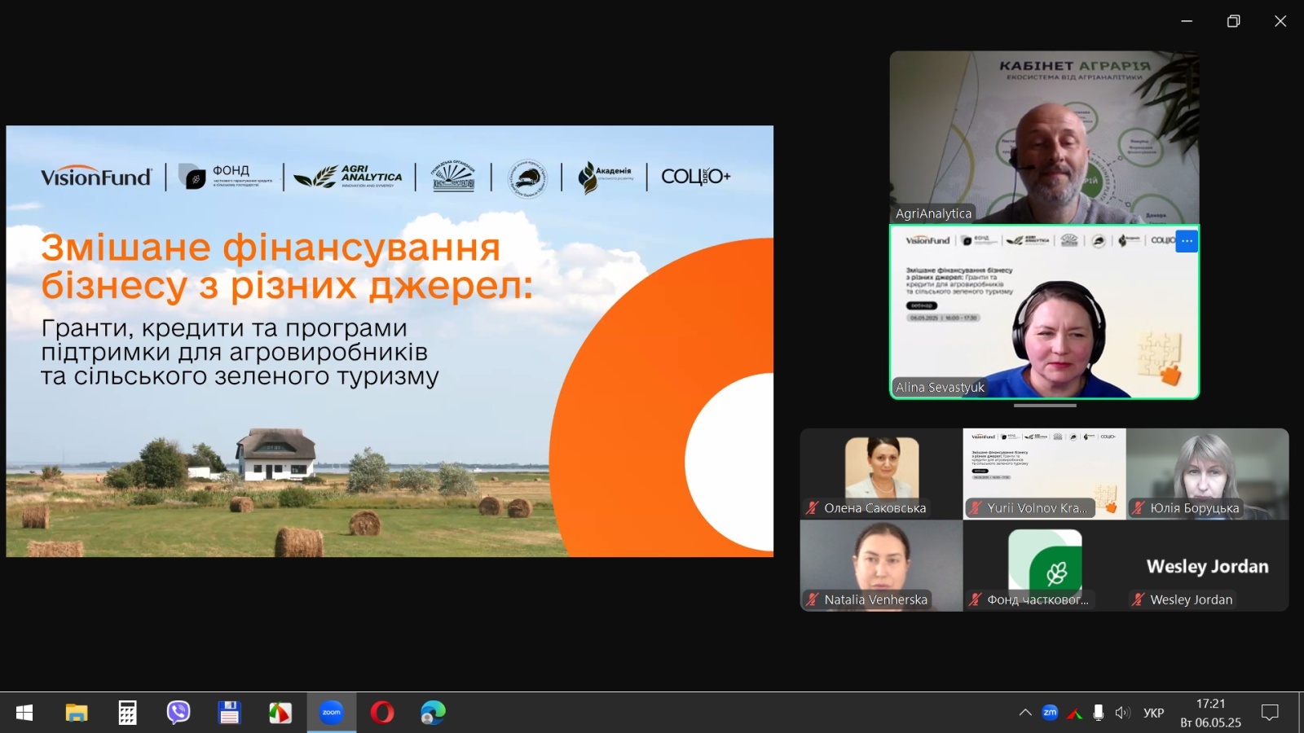Click the divider handle below the speaker videos
The height and width of the screenshot is (733, 1304).
pyautogui.click(x=1045, y=405)
